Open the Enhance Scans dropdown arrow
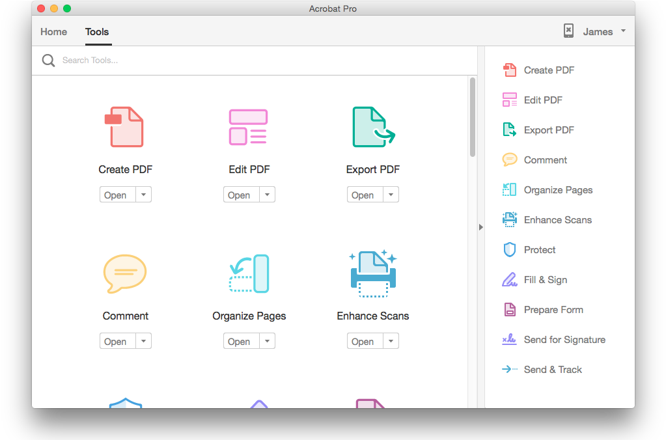This screenshot has height=440, width=666. click(x=391, y=340)
